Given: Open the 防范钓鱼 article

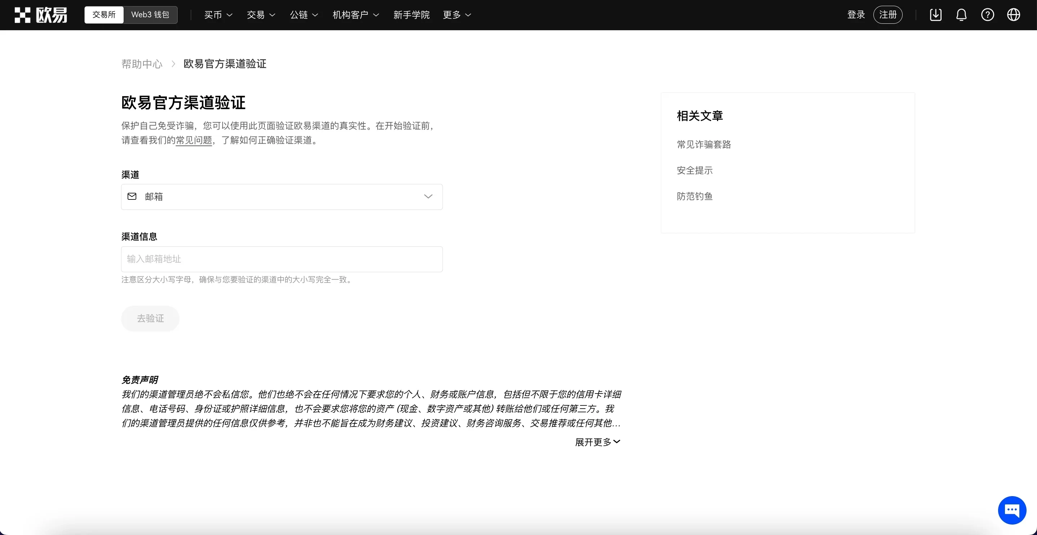Looking at the screenshot, I should click(694, 196).
